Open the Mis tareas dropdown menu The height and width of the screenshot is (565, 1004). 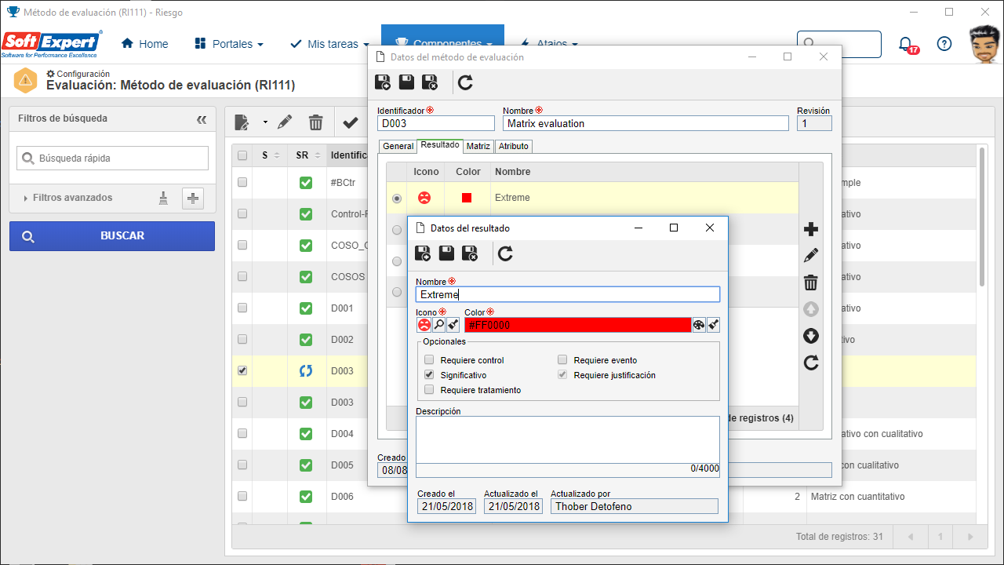pyautogui.click(x=329, y=44)
